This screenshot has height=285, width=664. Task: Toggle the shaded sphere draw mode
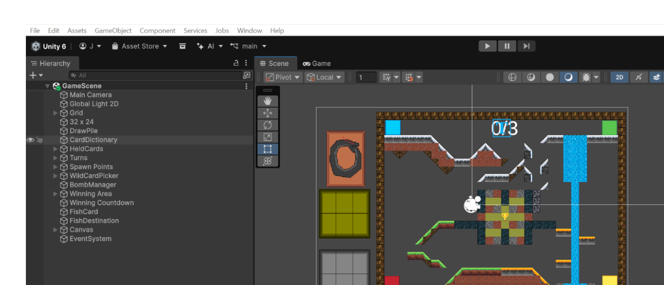(x=549, y=77)
